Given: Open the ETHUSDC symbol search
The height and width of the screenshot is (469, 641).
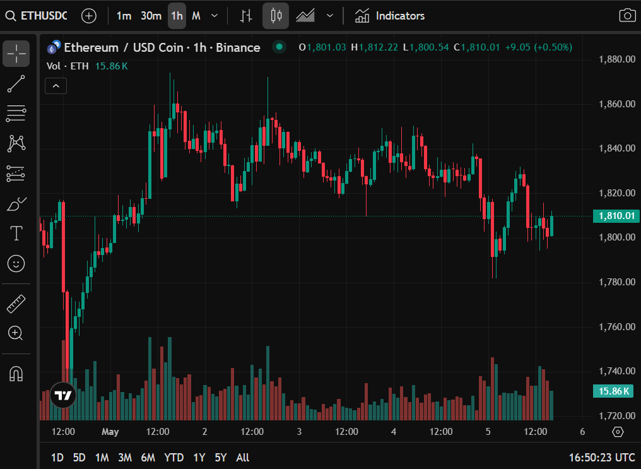Looking at the screenshot, I should tap(36, 16).
